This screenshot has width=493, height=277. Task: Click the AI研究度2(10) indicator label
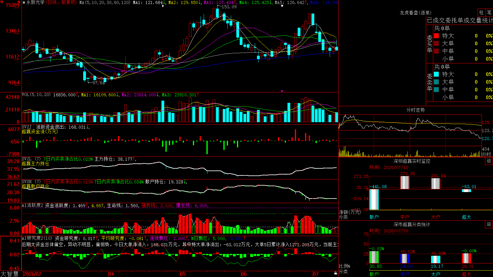[37, 239]
